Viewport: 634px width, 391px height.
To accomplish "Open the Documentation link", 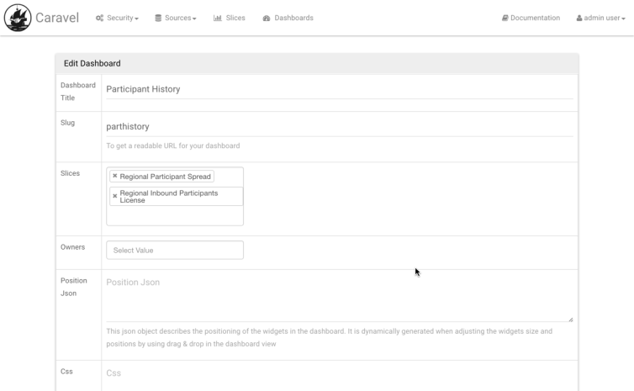I will click(535, 18).
